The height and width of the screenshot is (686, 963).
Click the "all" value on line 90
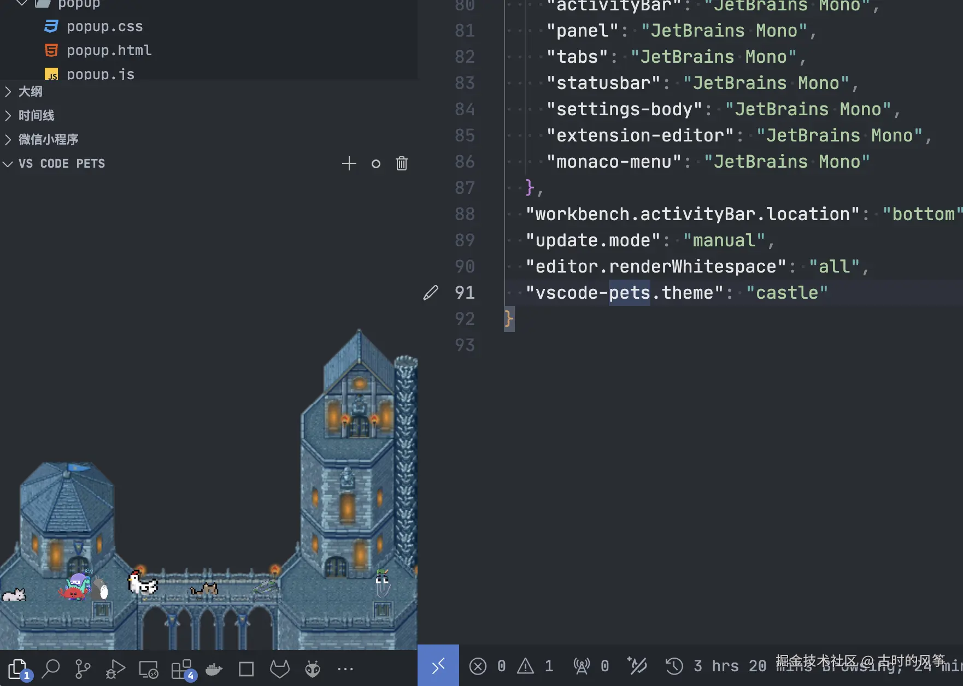click(834, 267)
